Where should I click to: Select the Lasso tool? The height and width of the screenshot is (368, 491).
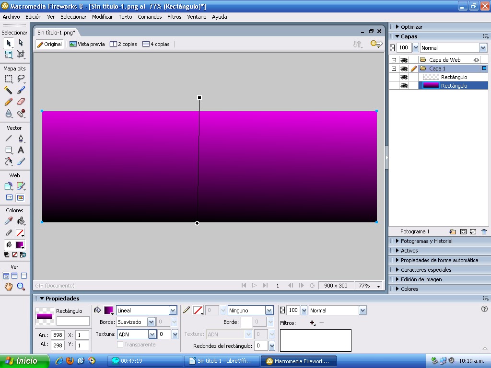tap(21, 79)
